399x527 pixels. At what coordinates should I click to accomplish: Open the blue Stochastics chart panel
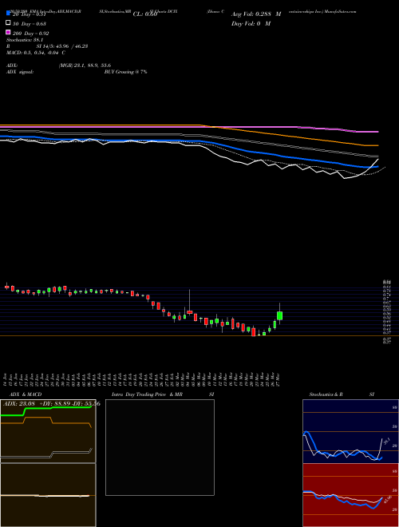[350, 431]
